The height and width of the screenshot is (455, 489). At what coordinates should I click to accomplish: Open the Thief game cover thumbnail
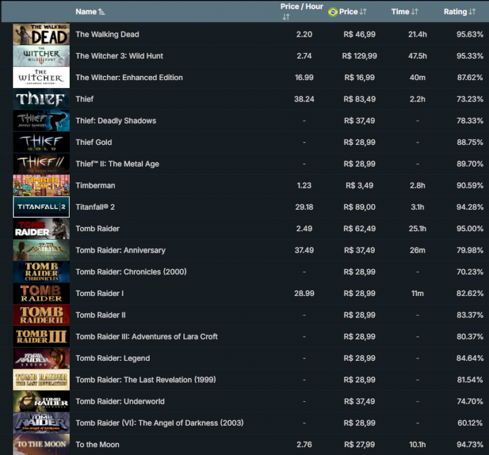point(41,99)
